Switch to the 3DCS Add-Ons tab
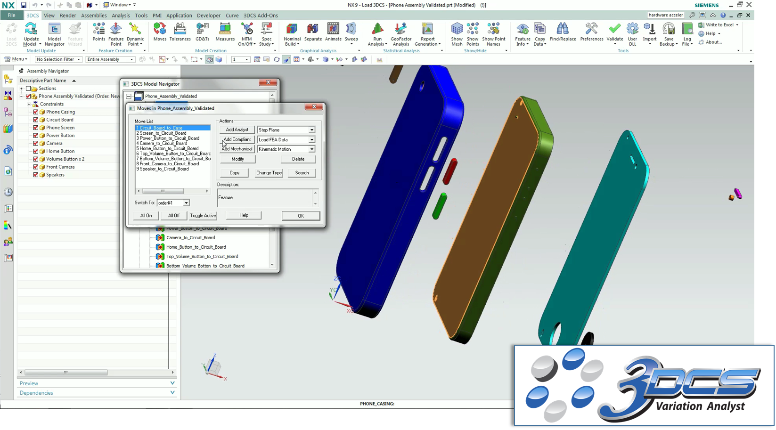Screen dimensions: 776x430 pyautogui.click(x=261, y=16)
